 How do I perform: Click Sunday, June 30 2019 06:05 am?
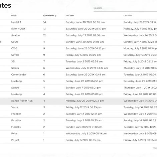(x=85, y=22)
